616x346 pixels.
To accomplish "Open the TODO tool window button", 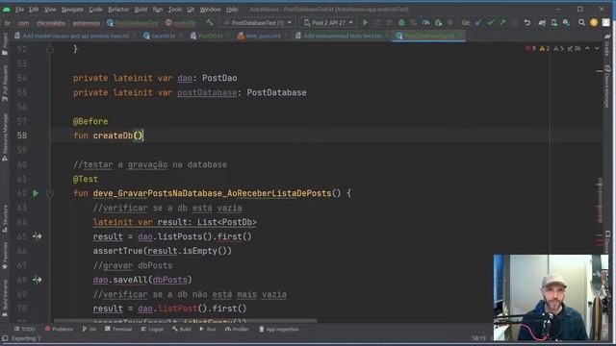I will click(25, 329).
